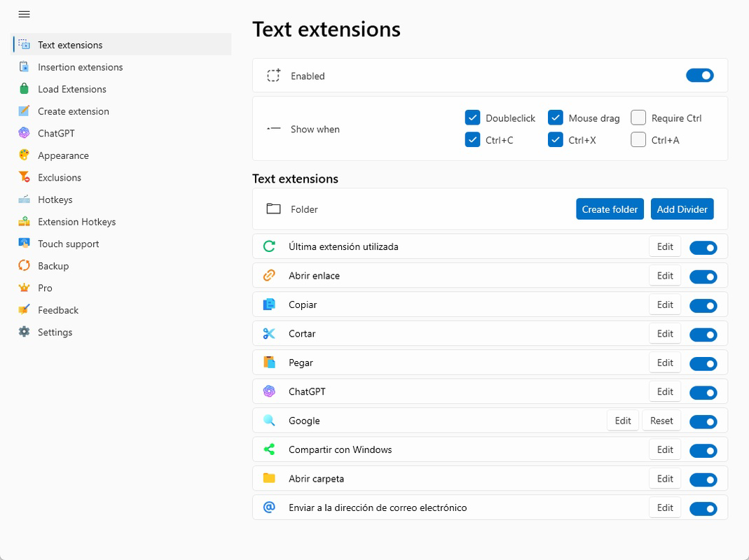This screenshot has width=749, height=560.
Task: Disable the Última extensión utilizada toggle
Action: pyautogui.click(x=703, y=248)
